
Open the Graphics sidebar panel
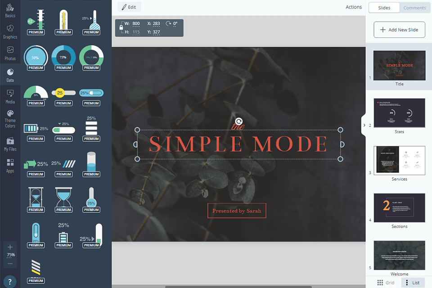10,31
